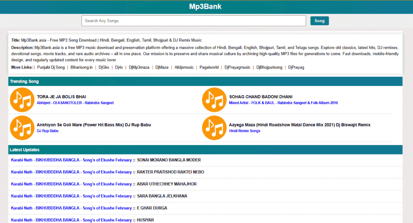413x223 pixels.
Task: Click music icon beside Aayega Maza remix
Action: click(214, 128)
